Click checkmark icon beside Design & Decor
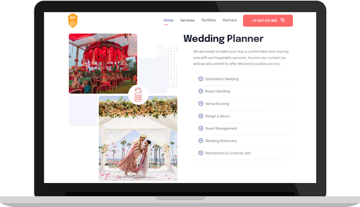The width and height of the screenshot is (360, 207). 201,116
